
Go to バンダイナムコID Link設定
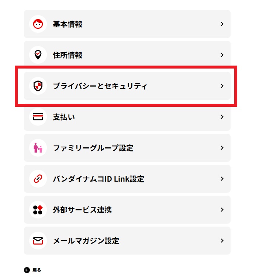(x=99, y=179)
